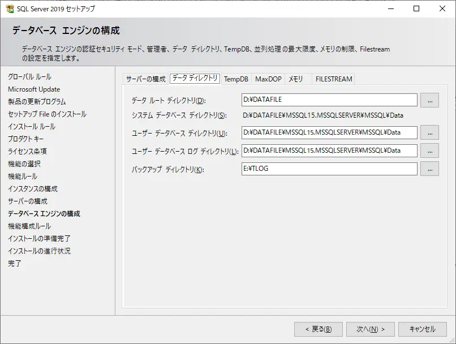Select インストールの準備完了 in the step list
The image size is (456, 344).
(x=39, y=239)
